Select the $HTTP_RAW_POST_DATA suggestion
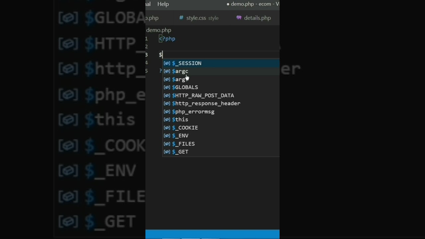This screenshot has height=239, width=425. (x=221, y=95)
